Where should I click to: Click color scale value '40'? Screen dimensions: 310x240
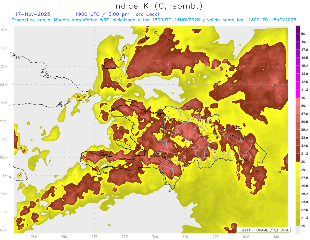click(x=303, y=98)
